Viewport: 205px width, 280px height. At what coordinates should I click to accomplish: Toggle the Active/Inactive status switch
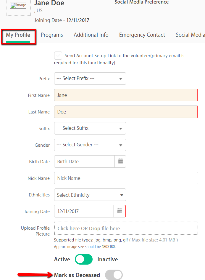[x=84, y=259]
